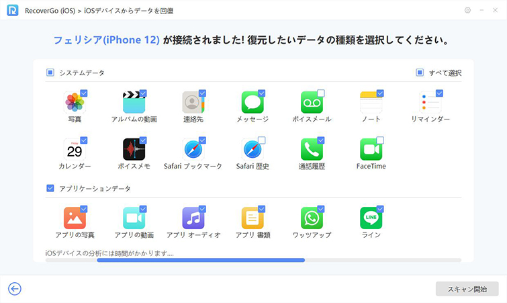Toggle the システムデータ checkbox
The image size is (507, 303).
[50, 73]
